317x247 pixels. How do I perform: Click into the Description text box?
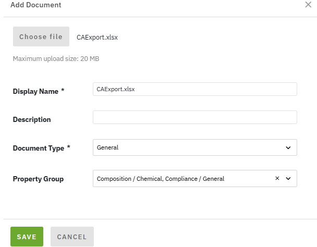pos(194,117)
